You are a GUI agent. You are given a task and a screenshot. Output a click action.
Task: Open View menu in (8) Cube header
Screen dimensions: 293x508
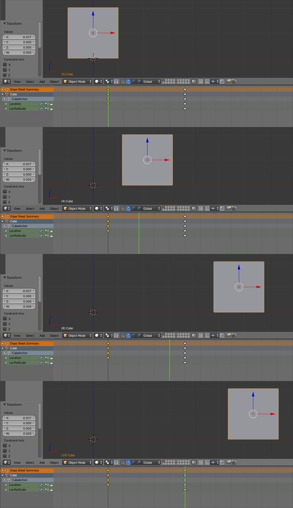coord(17,335)
